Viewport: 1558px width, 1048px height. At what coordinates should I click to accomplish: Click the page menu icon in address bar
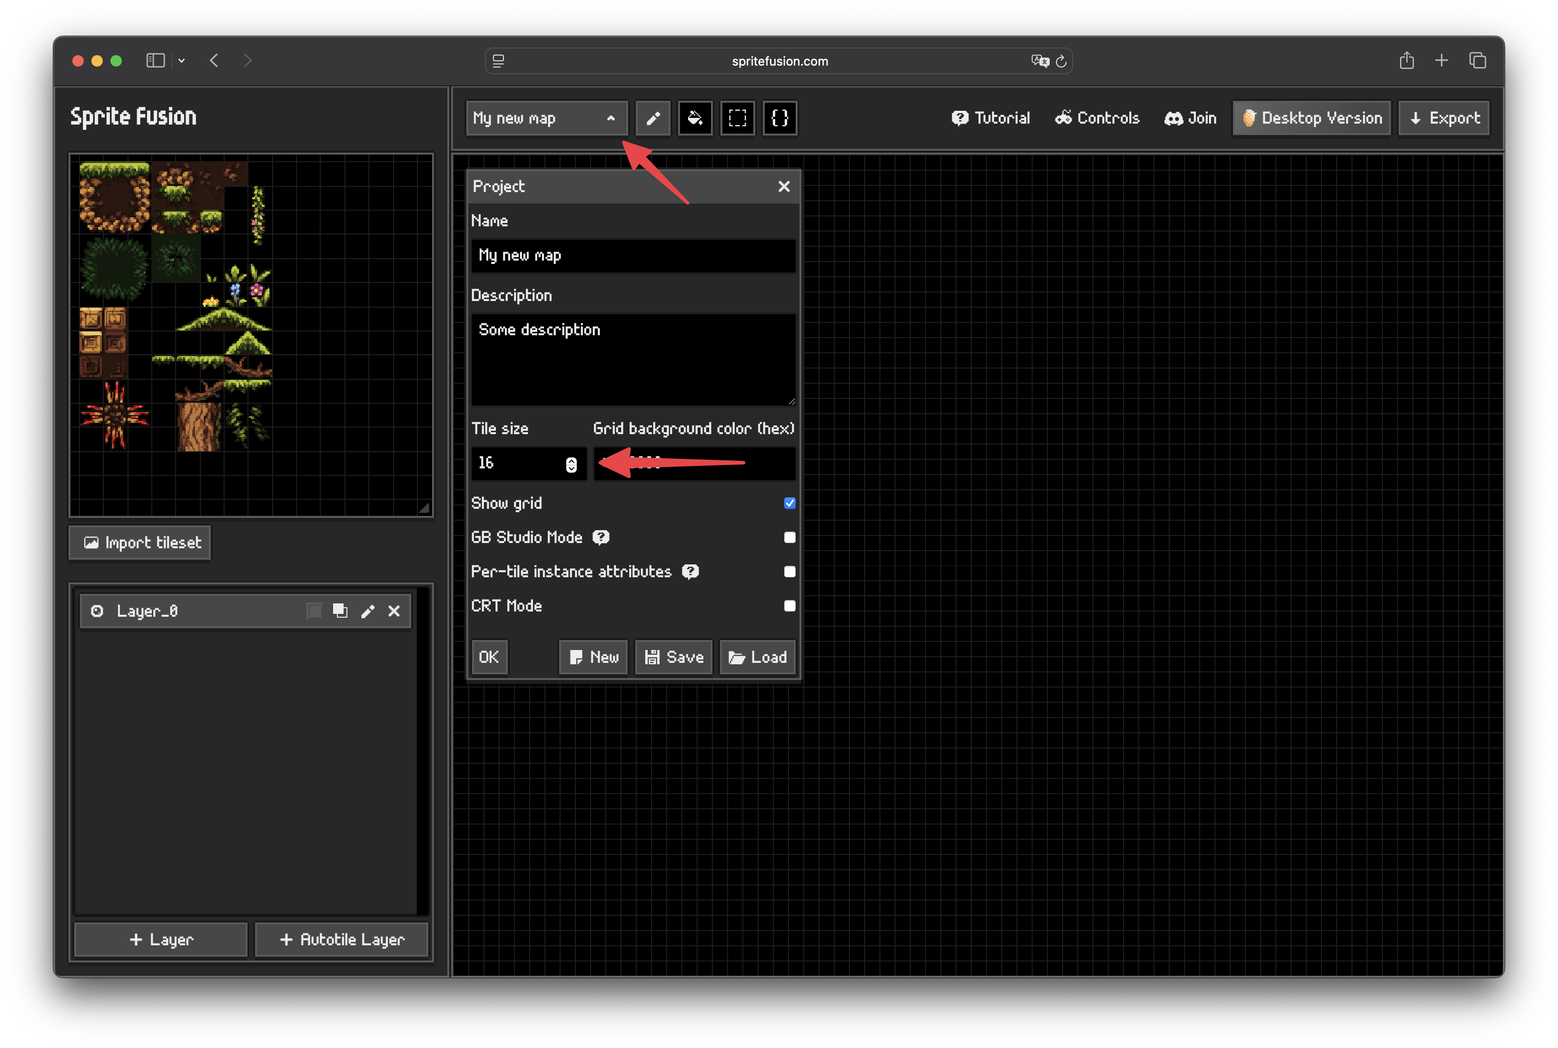(498, 61)
